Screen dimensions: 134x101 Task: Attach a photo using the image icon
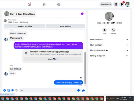9,90
